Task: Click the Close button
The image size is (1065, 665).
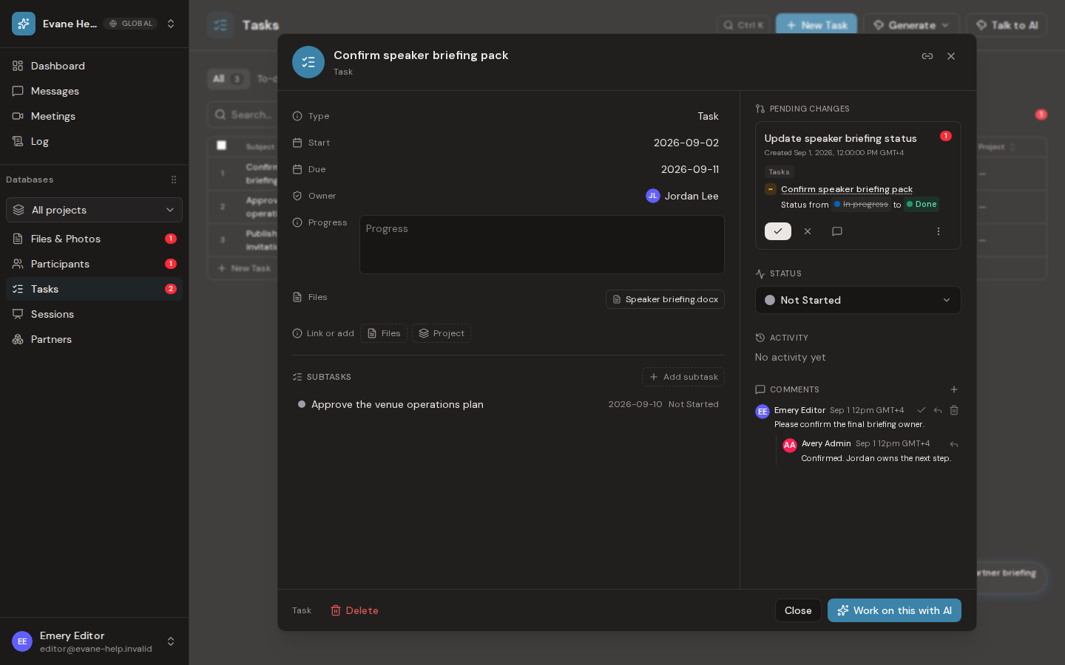Action: click(x=798, y=610)
